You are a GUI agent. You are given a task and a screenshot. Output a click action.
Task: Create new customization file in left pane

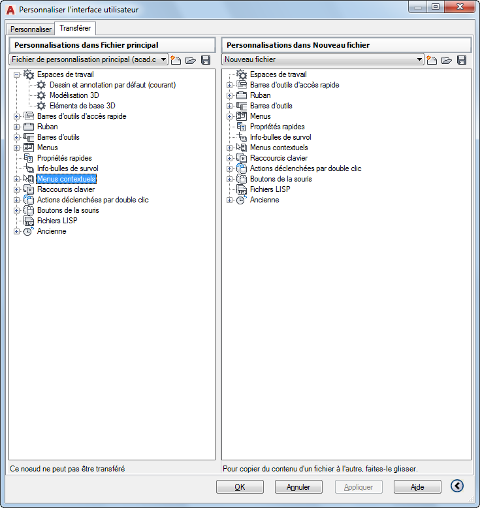tap(176, 60)
